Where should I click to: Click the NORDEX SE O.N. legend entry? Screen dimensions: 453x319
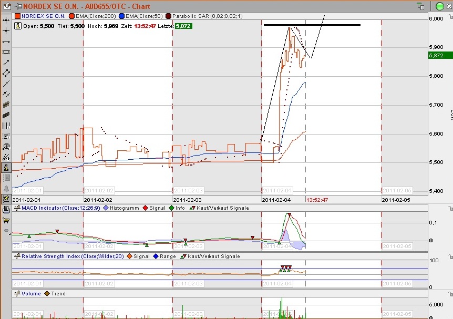point(43,16)
